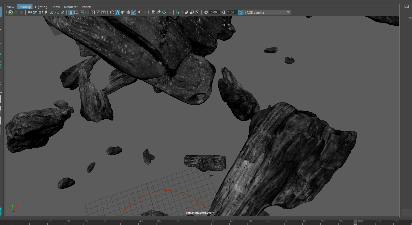Image resolution: width=412 pixels, height=225 pixels.
Task: Toggle the Safe Action overlay
Action: click(98, 12)
